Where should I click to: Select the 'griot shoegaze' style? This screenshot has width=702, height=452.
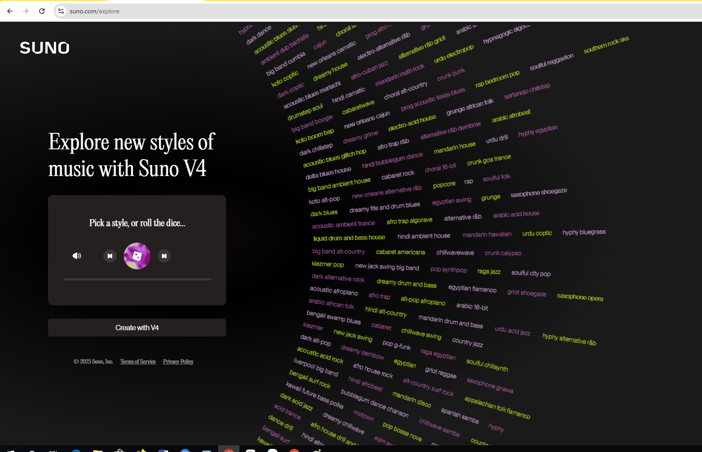pyautogui.click(x=527, y=292)
